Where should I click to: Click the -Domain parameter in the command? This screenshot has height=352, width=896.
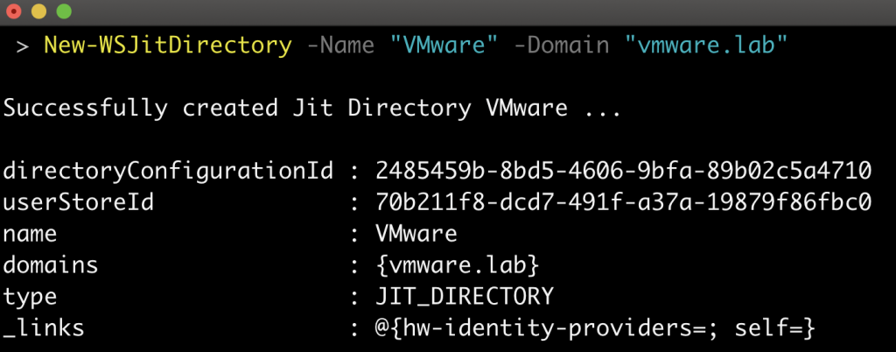[x=562, y=46]
